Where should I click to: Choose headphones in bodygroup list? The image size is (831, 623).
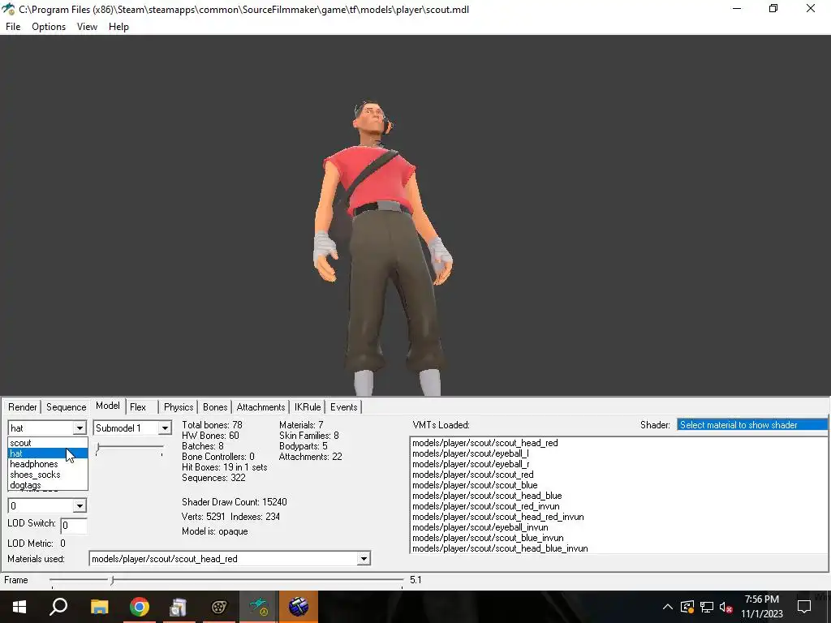tap(48, 464)
